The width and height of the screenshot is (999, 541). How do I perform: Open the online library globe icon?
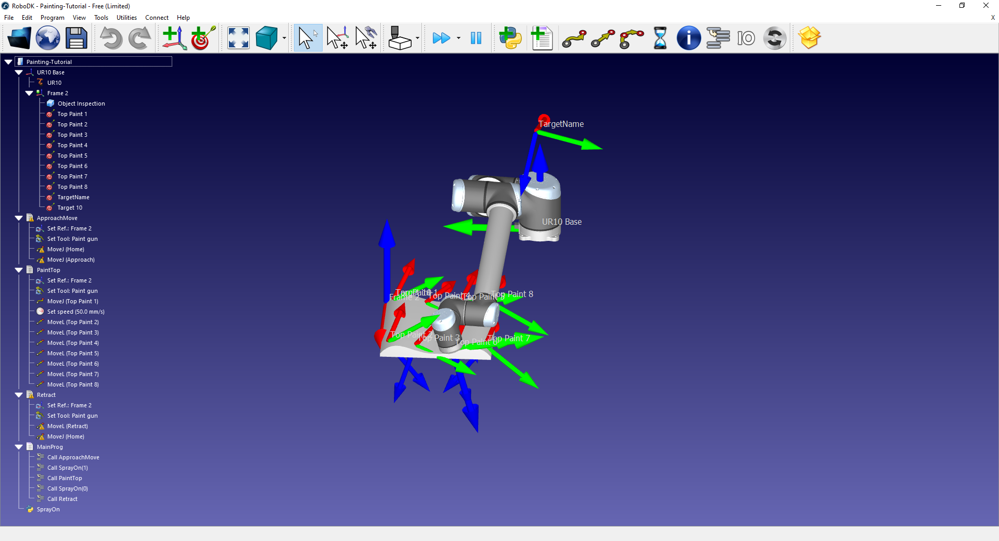click(48, 38)
